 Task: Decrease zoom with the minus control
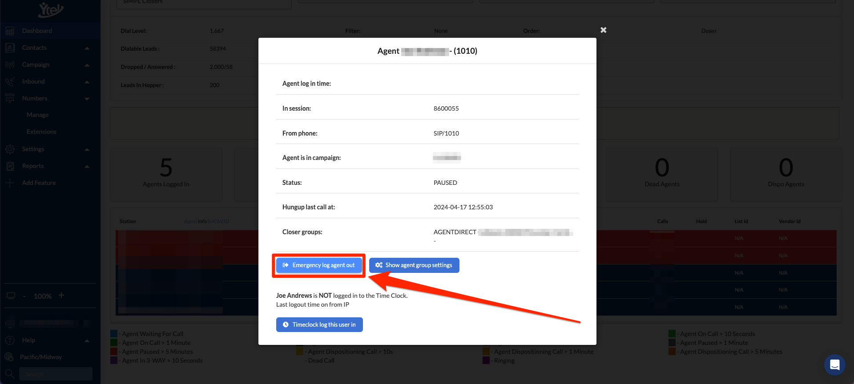24,296
